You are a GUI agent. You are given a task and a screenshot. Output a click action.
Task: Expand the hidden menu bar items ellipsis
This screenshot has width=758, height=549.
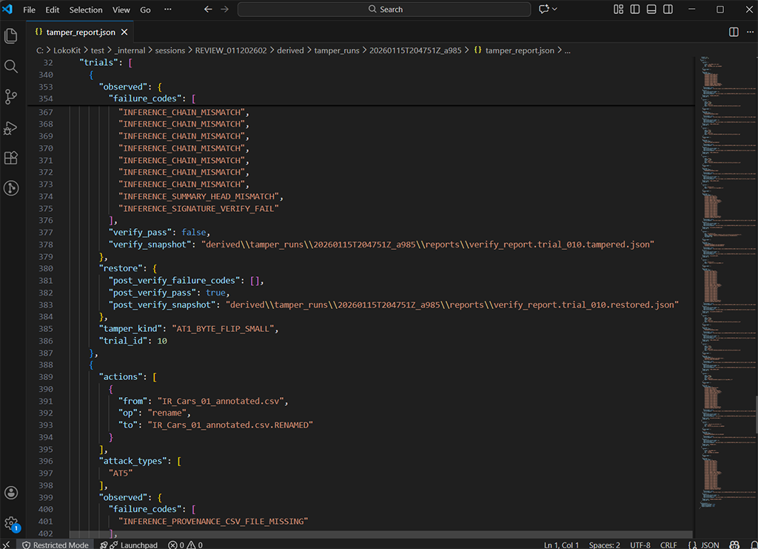[167, 10]
